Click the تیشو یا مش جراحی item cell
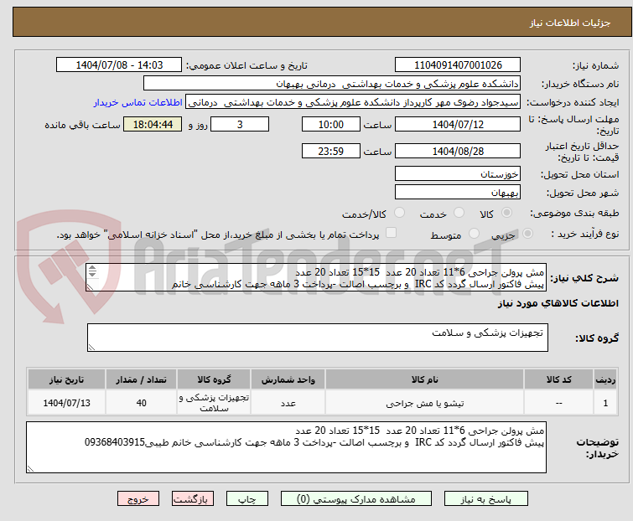This screenshot has width=633, height=521. click(425, 403)
